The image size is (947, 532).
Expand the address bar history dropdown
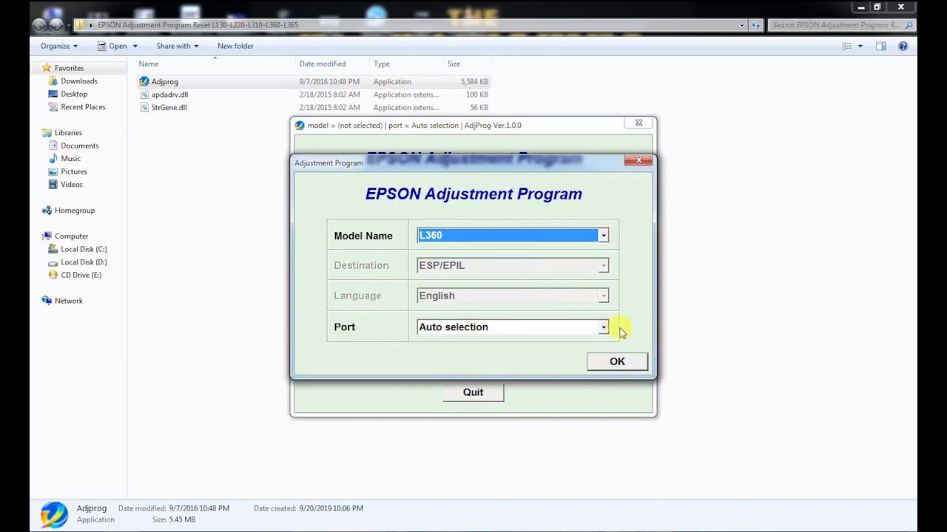(741, 25)
